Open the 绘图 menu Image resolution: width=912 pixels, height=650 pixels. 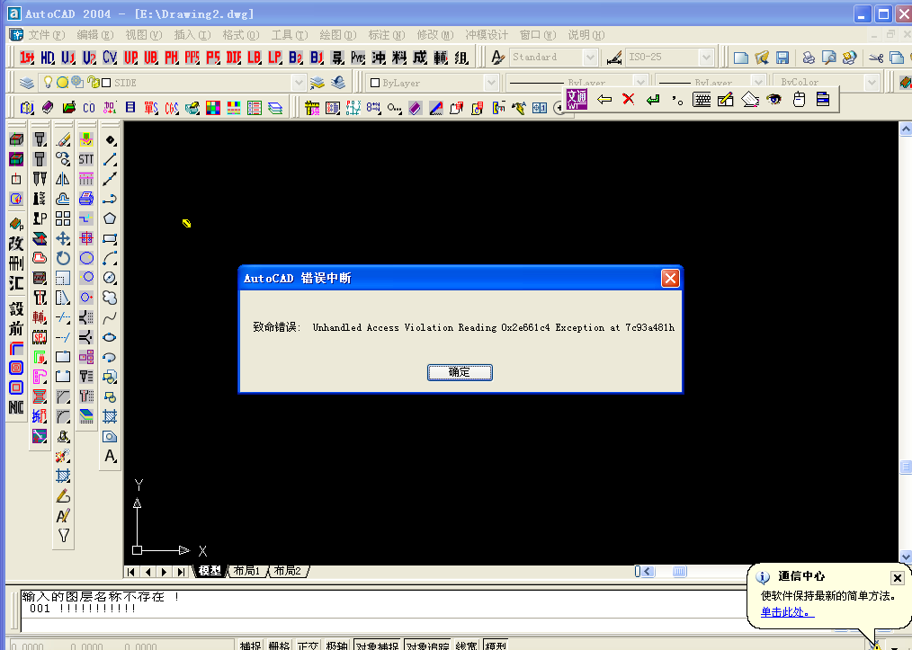[337, 35]
